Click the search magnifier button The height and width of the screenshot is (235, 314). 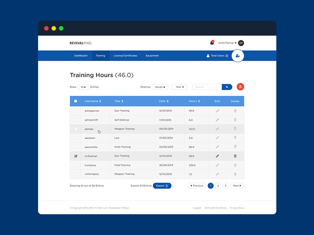pos(227,87)
